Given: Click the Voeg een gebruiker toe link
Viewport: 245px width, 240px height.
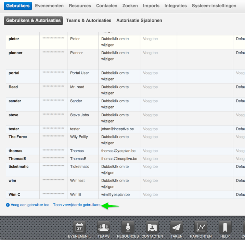Looking at the screenshot, I should tap(30, 205).
